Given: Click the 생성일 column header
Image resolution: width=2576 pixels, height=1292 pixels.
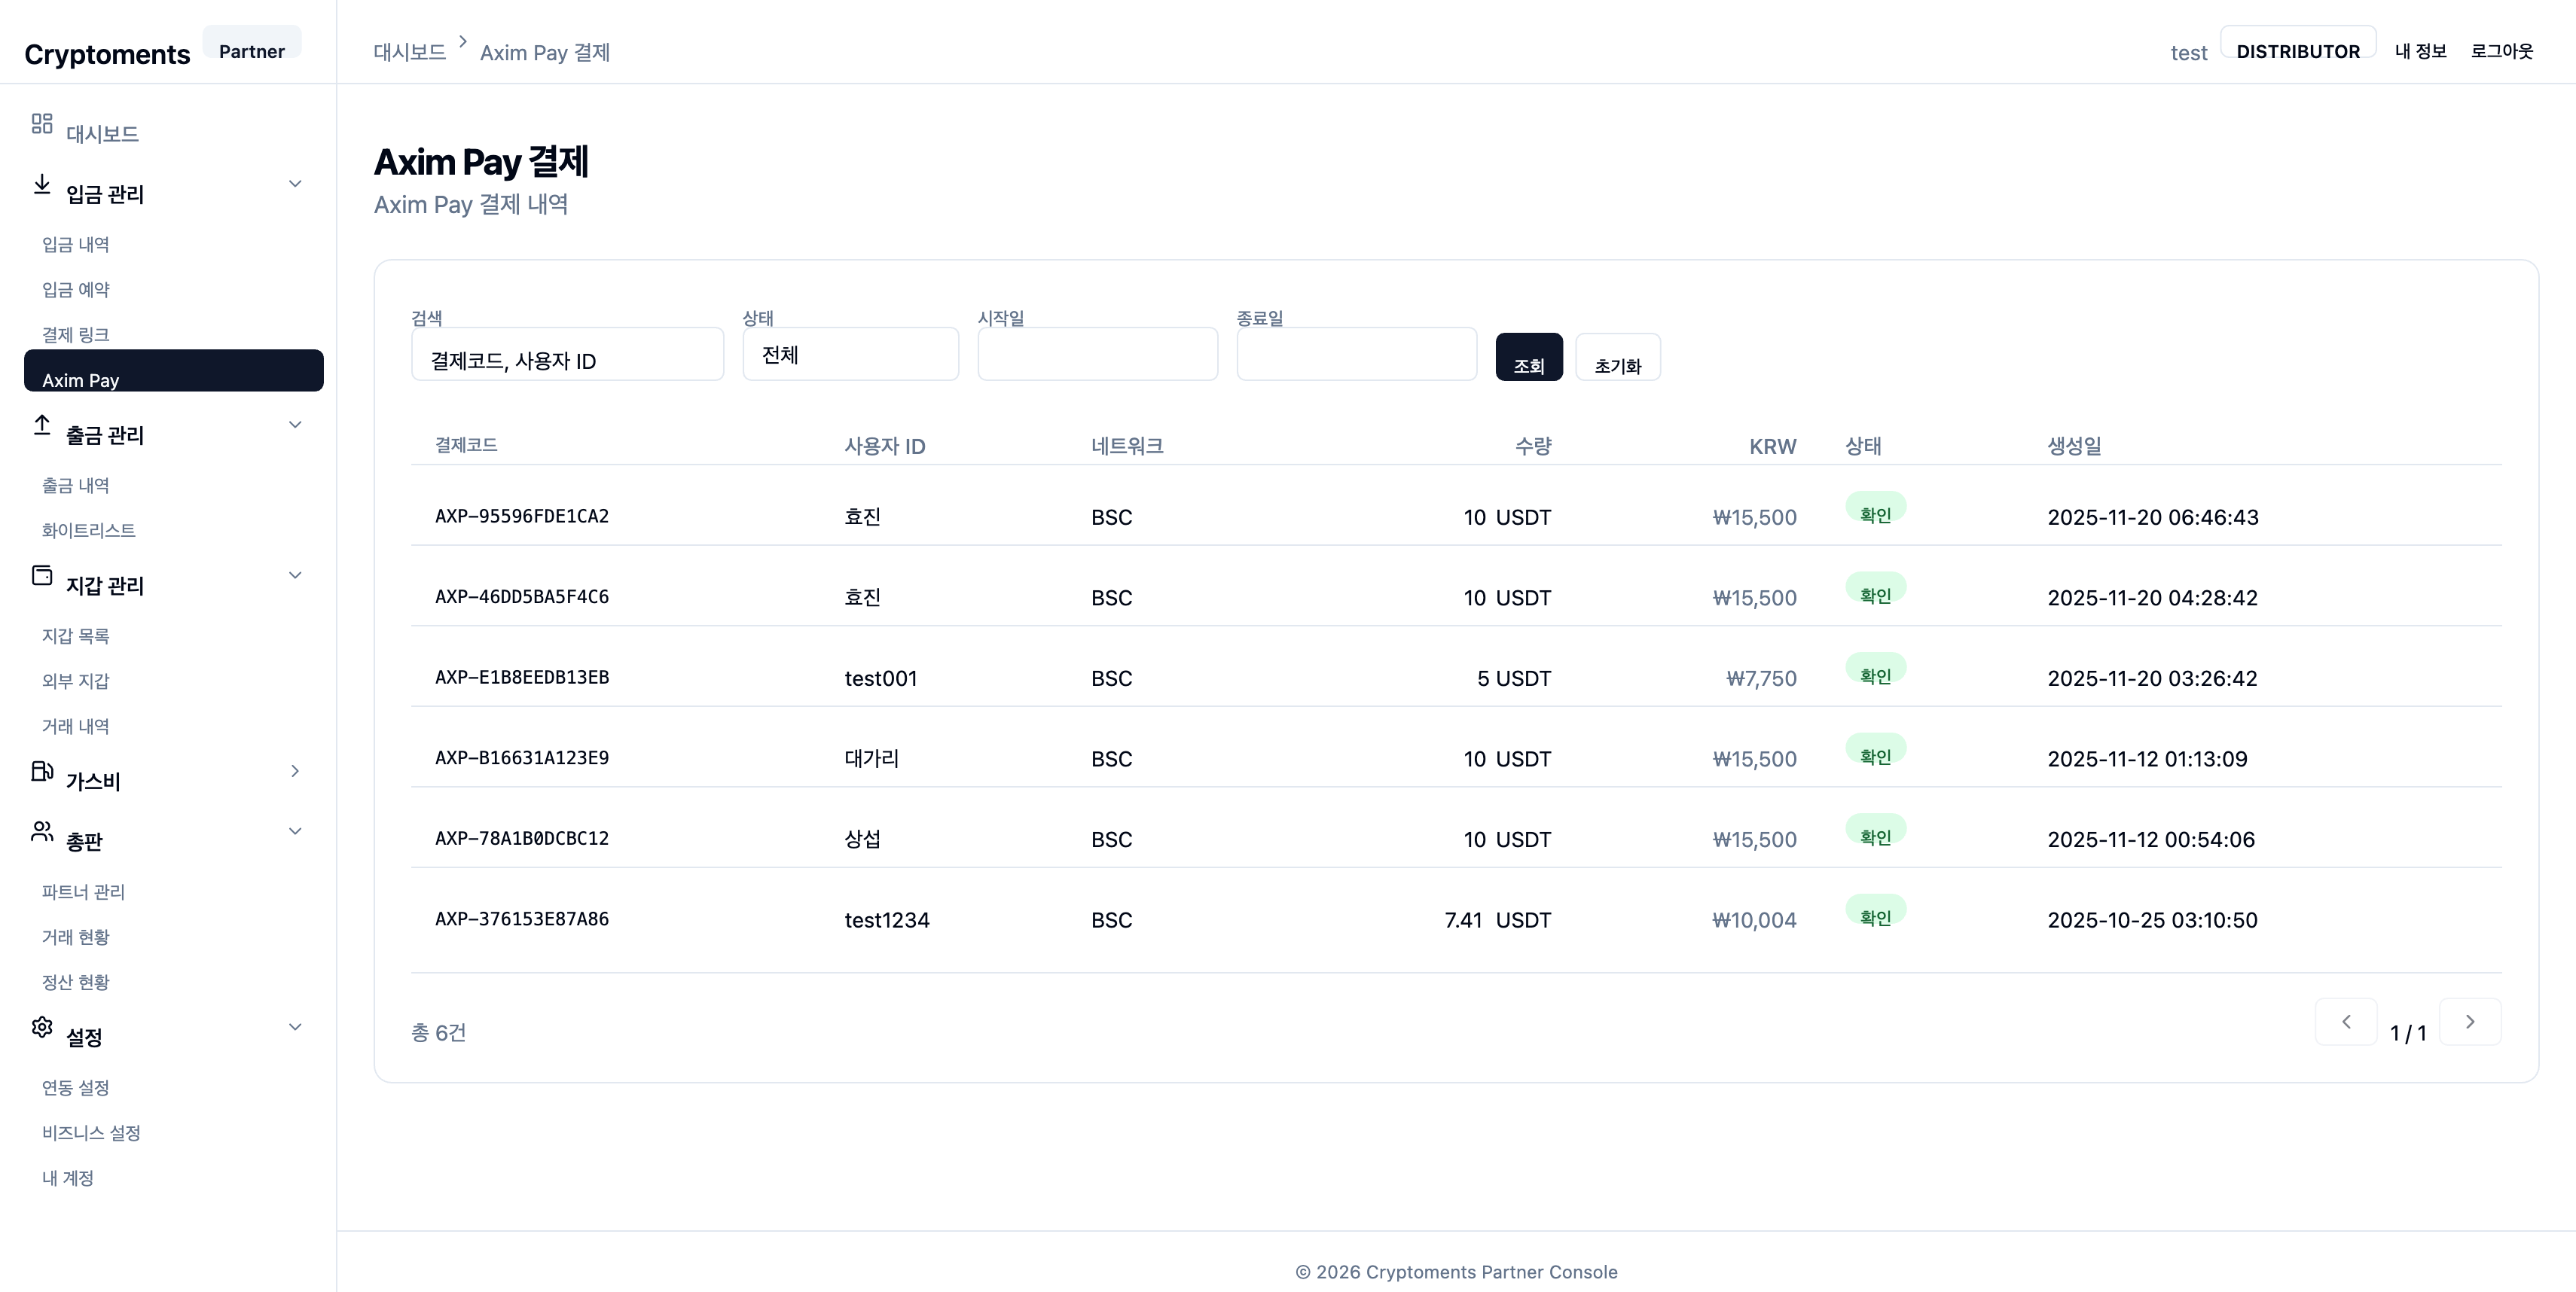Looking at the screenshot, I should pos(2075,446).
